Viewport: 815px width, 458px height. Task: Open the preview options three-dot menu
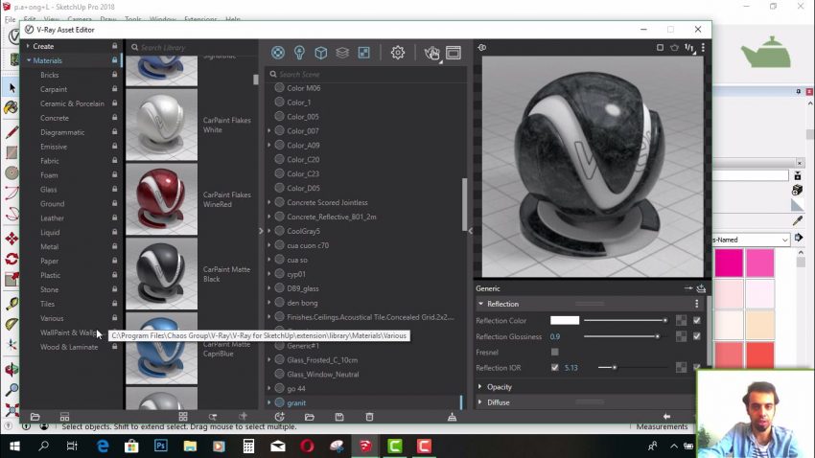pyautogui.click(x=703, y=47)
